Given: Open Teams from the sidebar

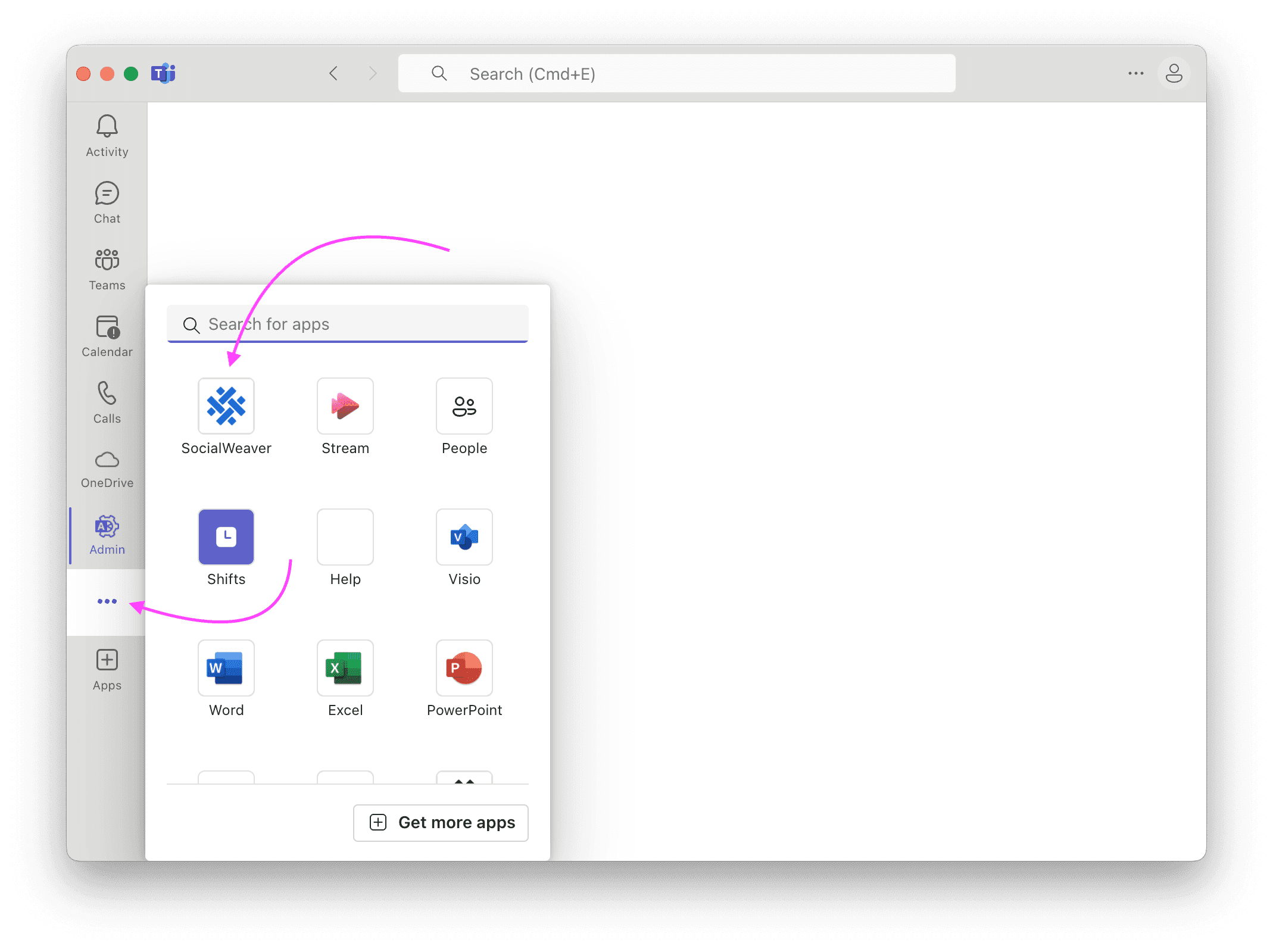Looking at the screenshot, I should click(107, 269).
